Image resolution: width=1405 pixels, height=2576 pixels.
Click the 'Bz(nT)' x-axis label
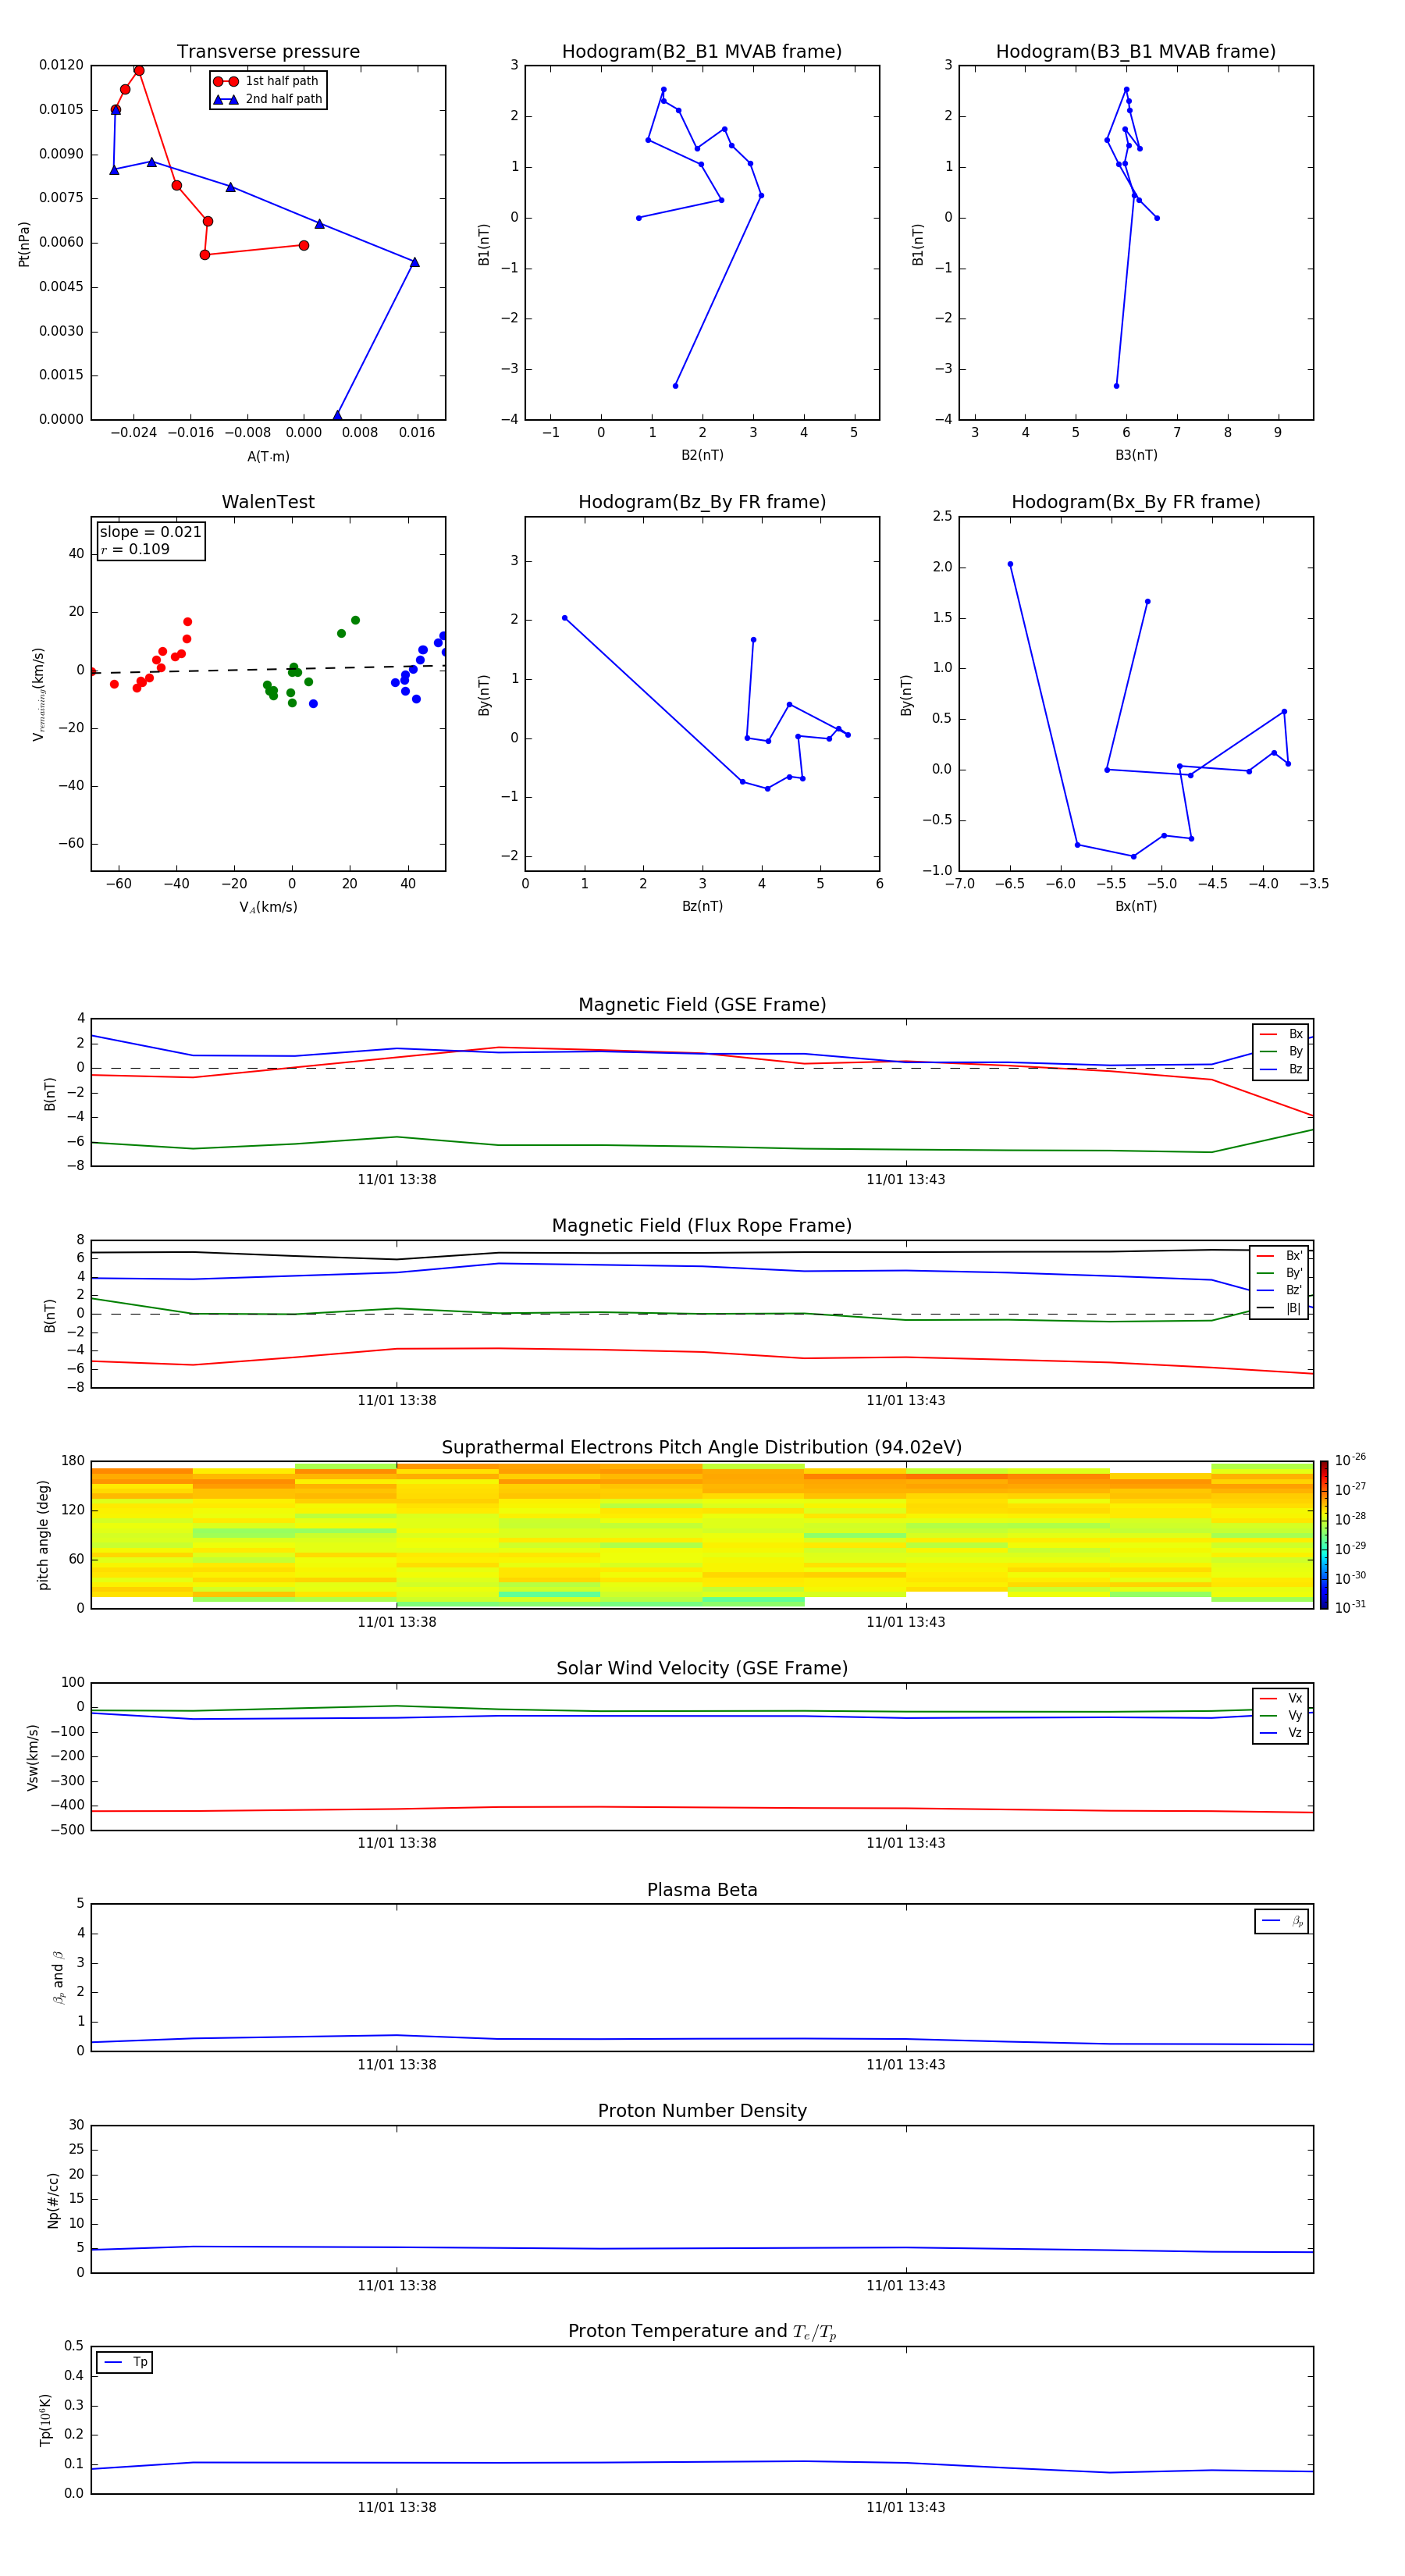tap(702, 906)
